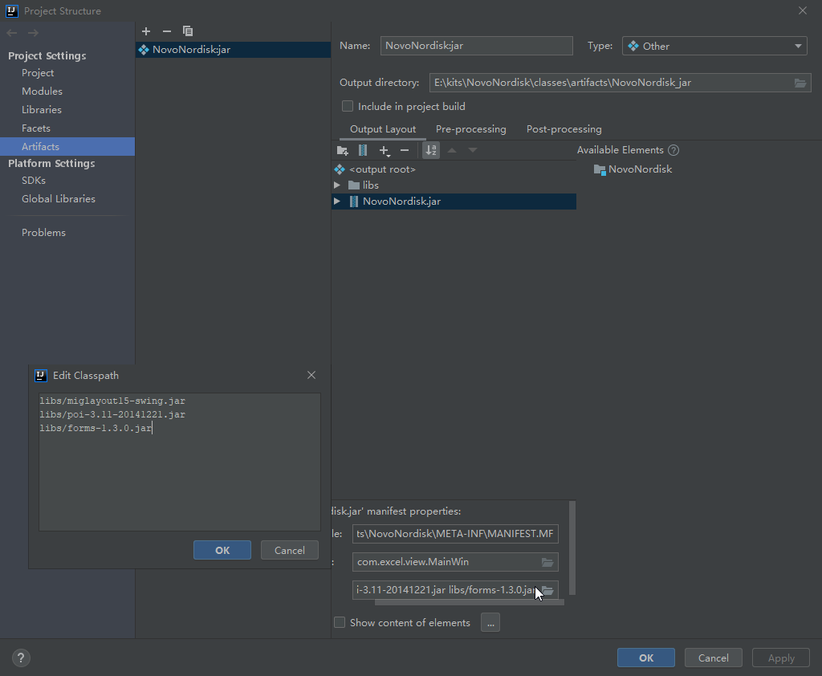Screen dimensions: 822x676
Task: Expand the libs folder node
Action: [337, 185]
